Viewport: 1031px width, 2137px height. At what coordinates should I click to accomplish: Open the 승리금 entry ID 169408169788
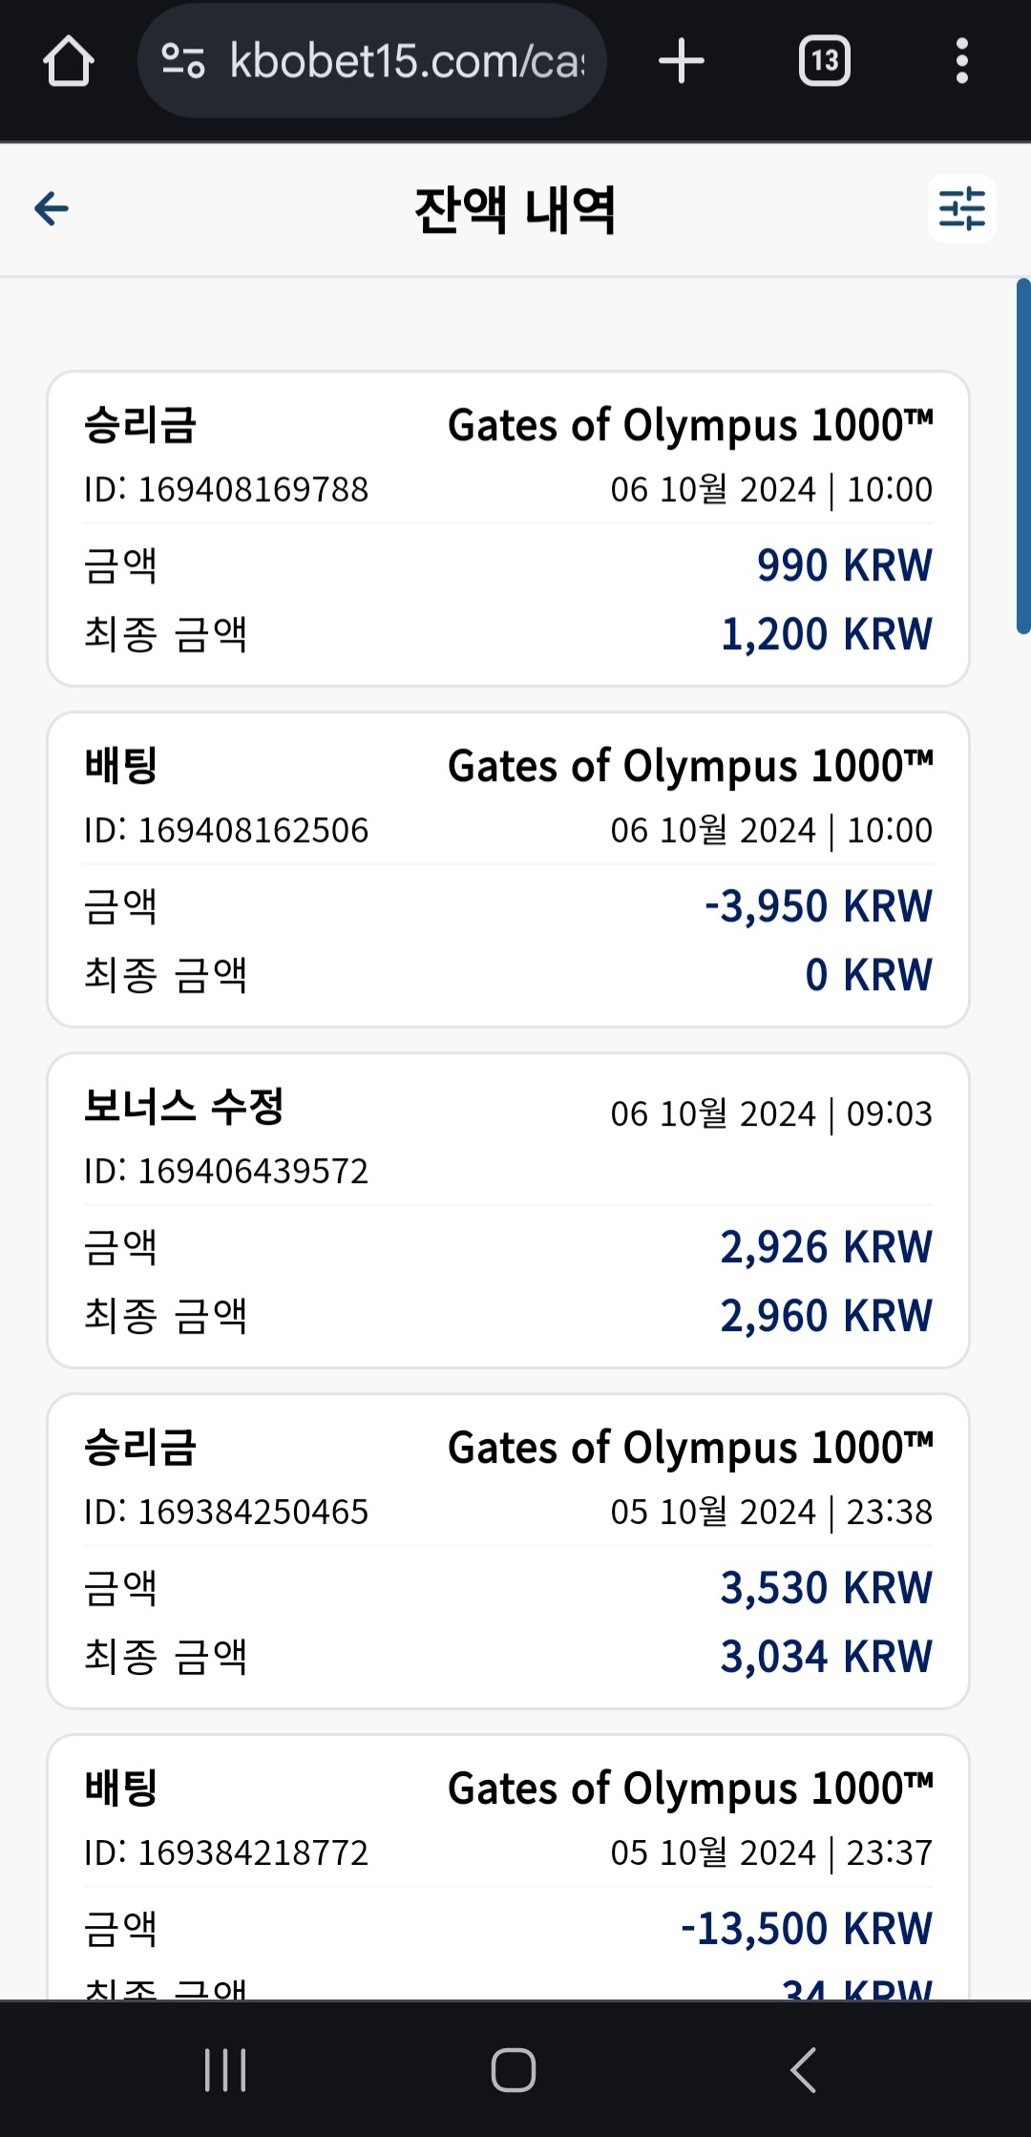pos(509,529)
